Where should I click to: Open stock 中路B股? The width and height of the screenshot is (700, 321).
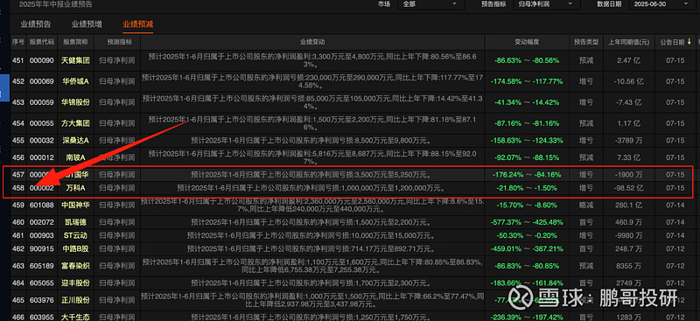click(75, 248)
